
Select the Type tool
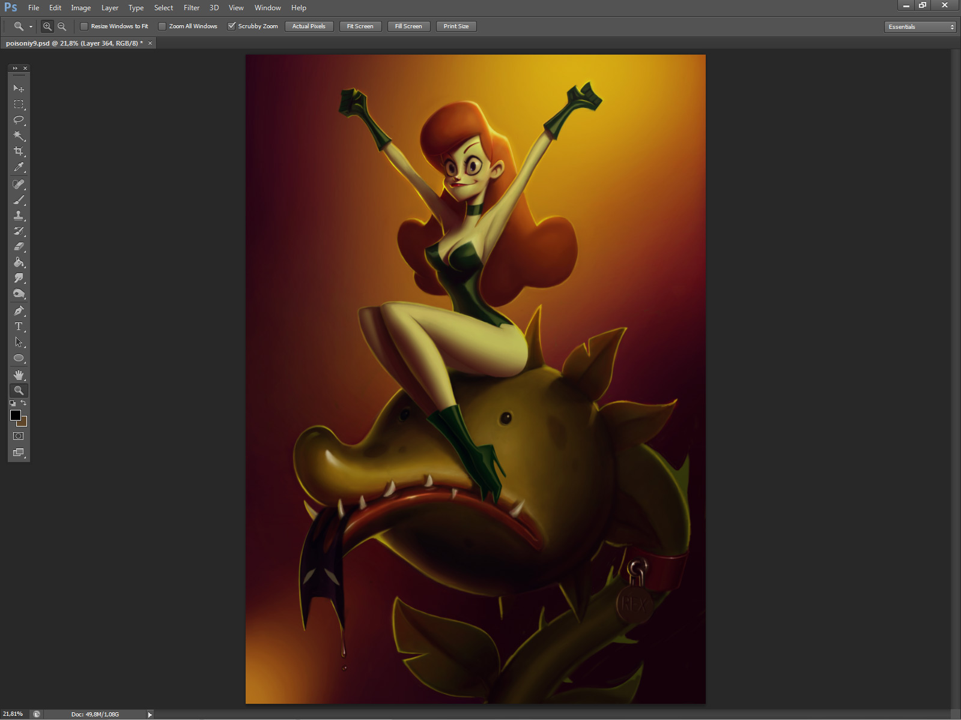pos(19,326)
